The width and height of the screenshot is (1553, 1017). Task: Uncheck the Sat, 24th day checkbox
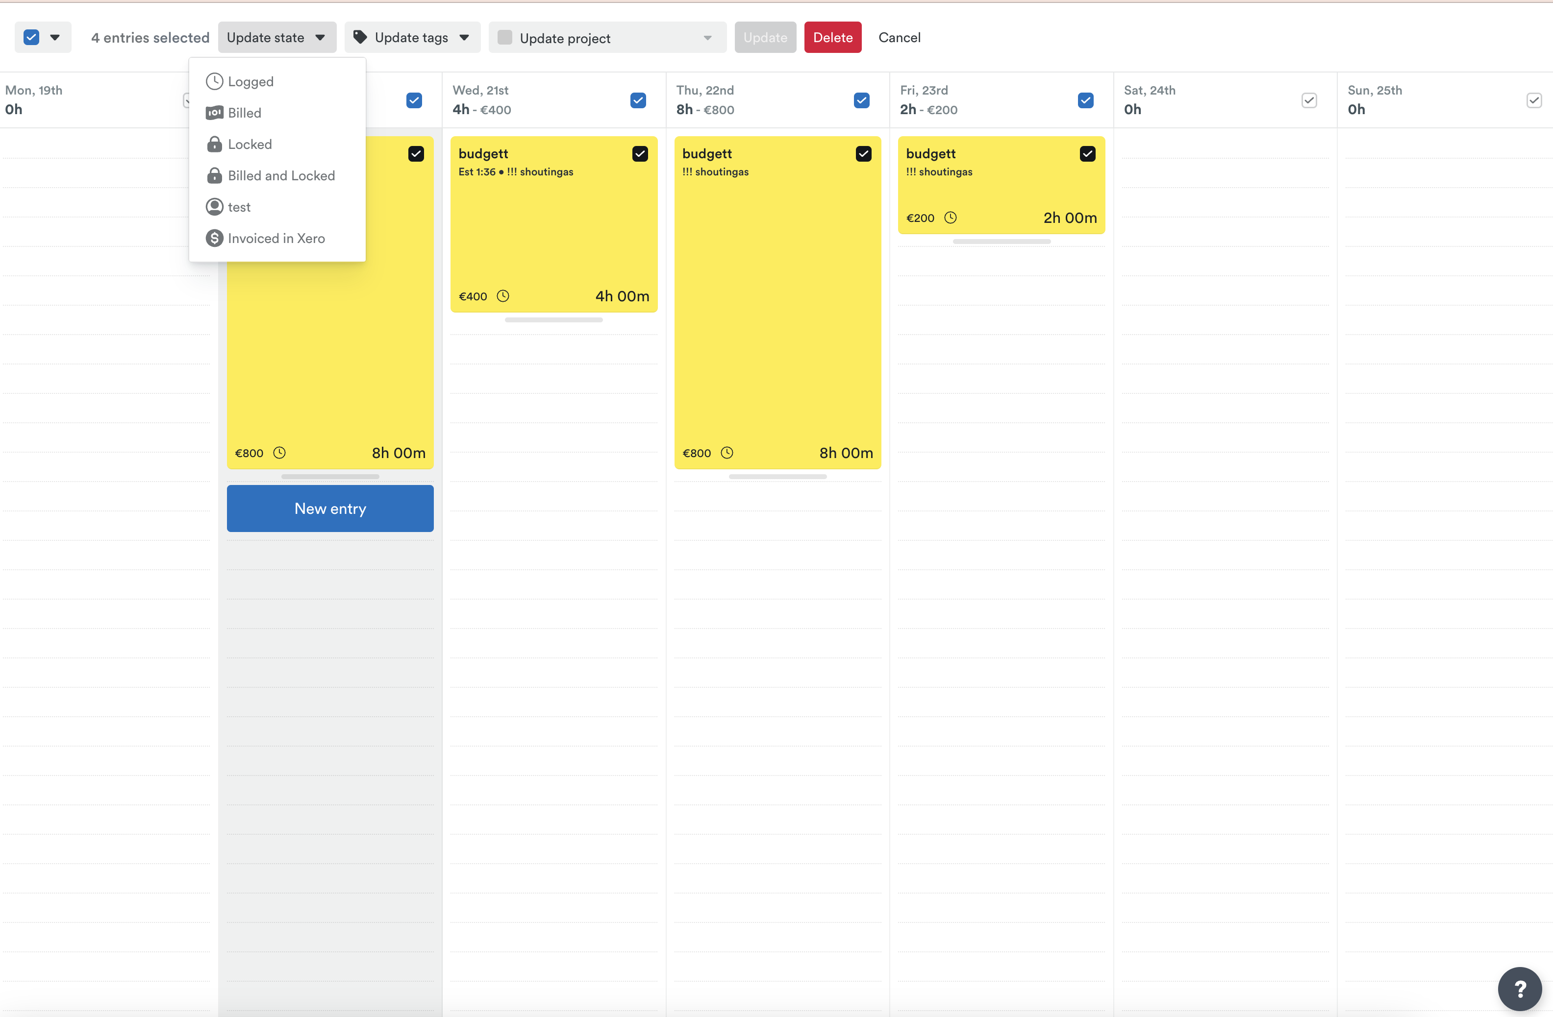1309,100
